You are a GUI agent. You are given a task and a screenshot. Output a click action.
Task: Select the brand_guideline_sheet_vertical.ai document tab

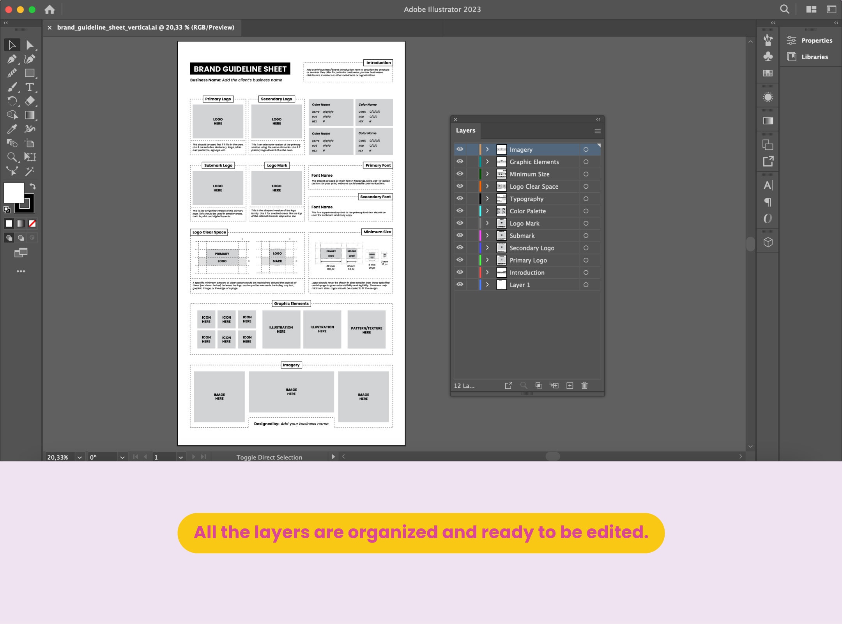point(144,28)
